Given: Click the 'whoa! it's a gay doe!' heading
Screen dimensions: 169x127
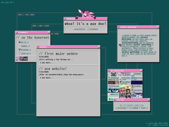Looking at the screenshot, I should (x=85, y=24).
